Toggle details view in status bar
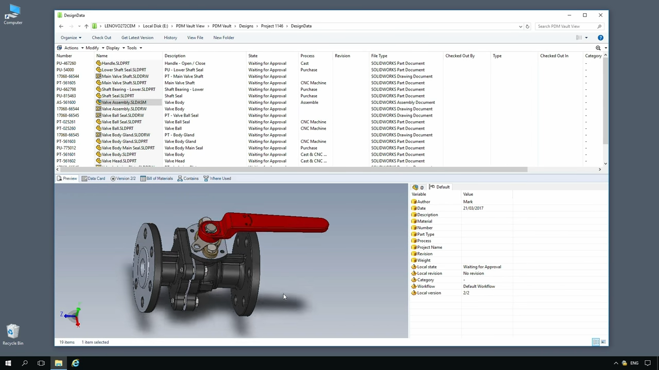The height and width of the screenshot is (370, 659). 596,342
